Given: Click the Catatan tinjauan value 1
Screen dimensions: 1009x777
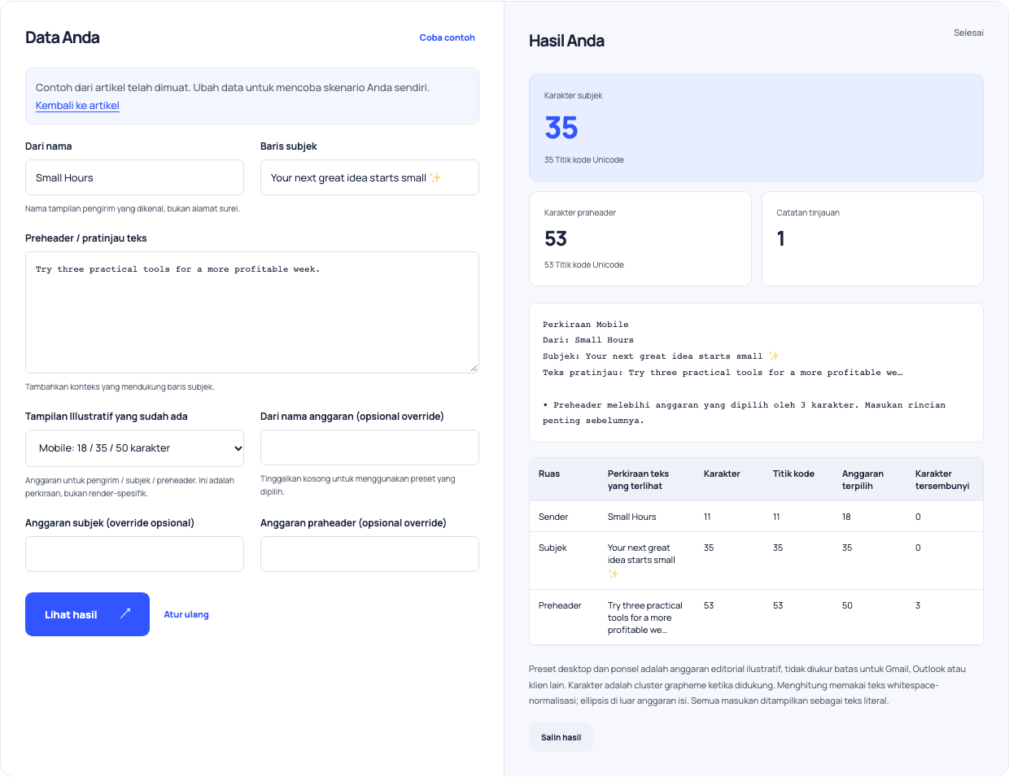Looking at the screenshot, I should [781, 238].
